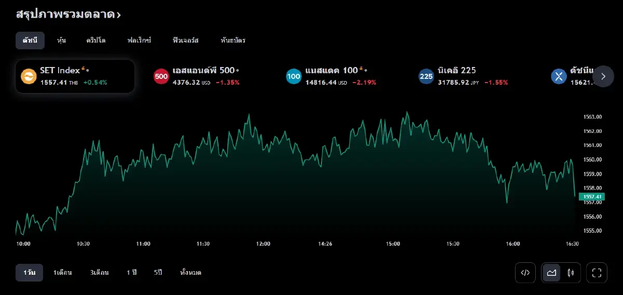Click the 31785.92 JPY price value
623x295 pixels.
pos(458,83)
